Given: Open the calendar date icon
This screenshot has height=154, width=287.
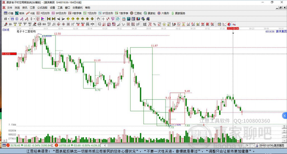Looking at the screenshot, I should pos(124,19).
